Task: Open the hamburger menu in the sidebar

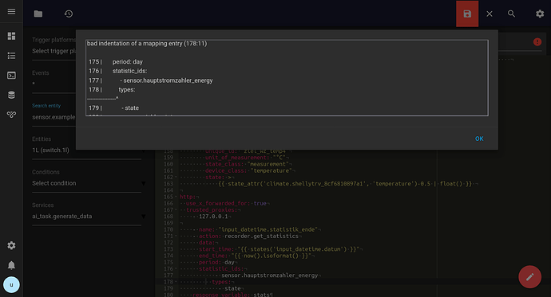Action: coord(11,12)
